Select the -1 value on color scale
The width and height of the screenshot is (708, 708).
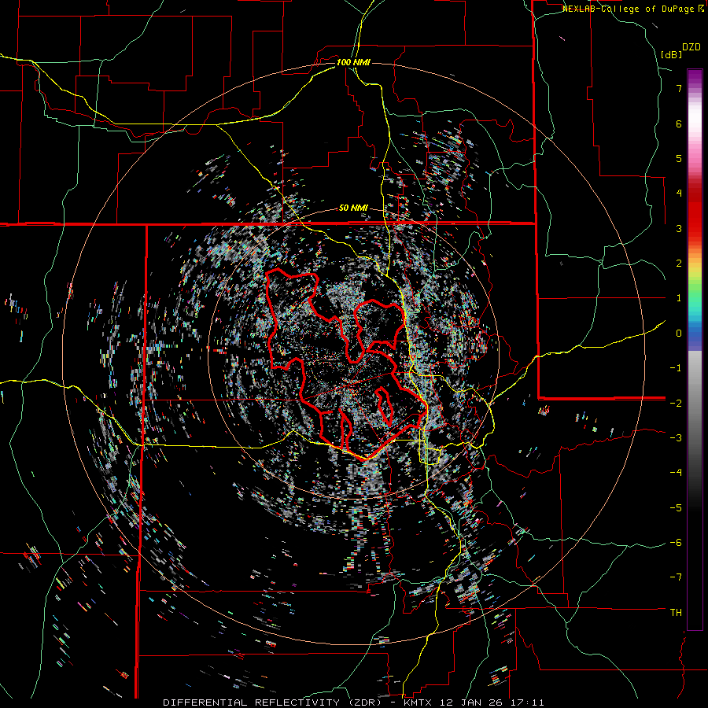676,368
